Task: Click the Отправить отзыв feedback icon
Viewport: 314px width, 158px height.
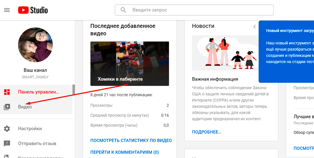Action: [x=7, y=143]
